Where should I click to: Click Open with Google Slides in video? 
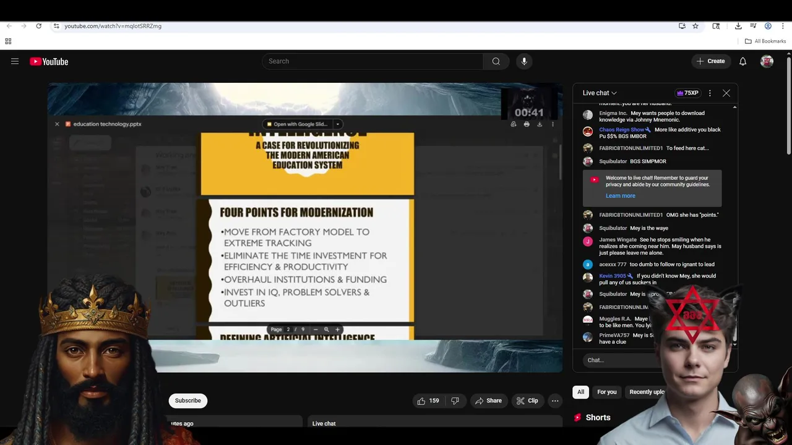click(296, 124)
